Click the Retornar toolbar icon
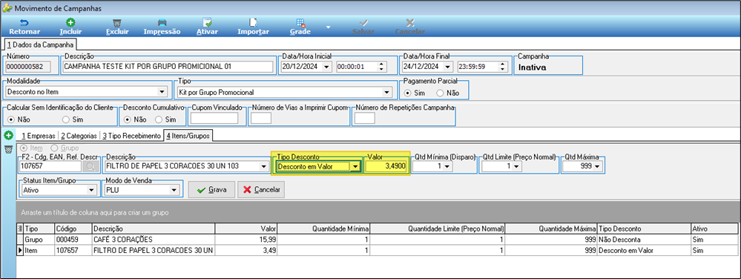 coord(24,23)
